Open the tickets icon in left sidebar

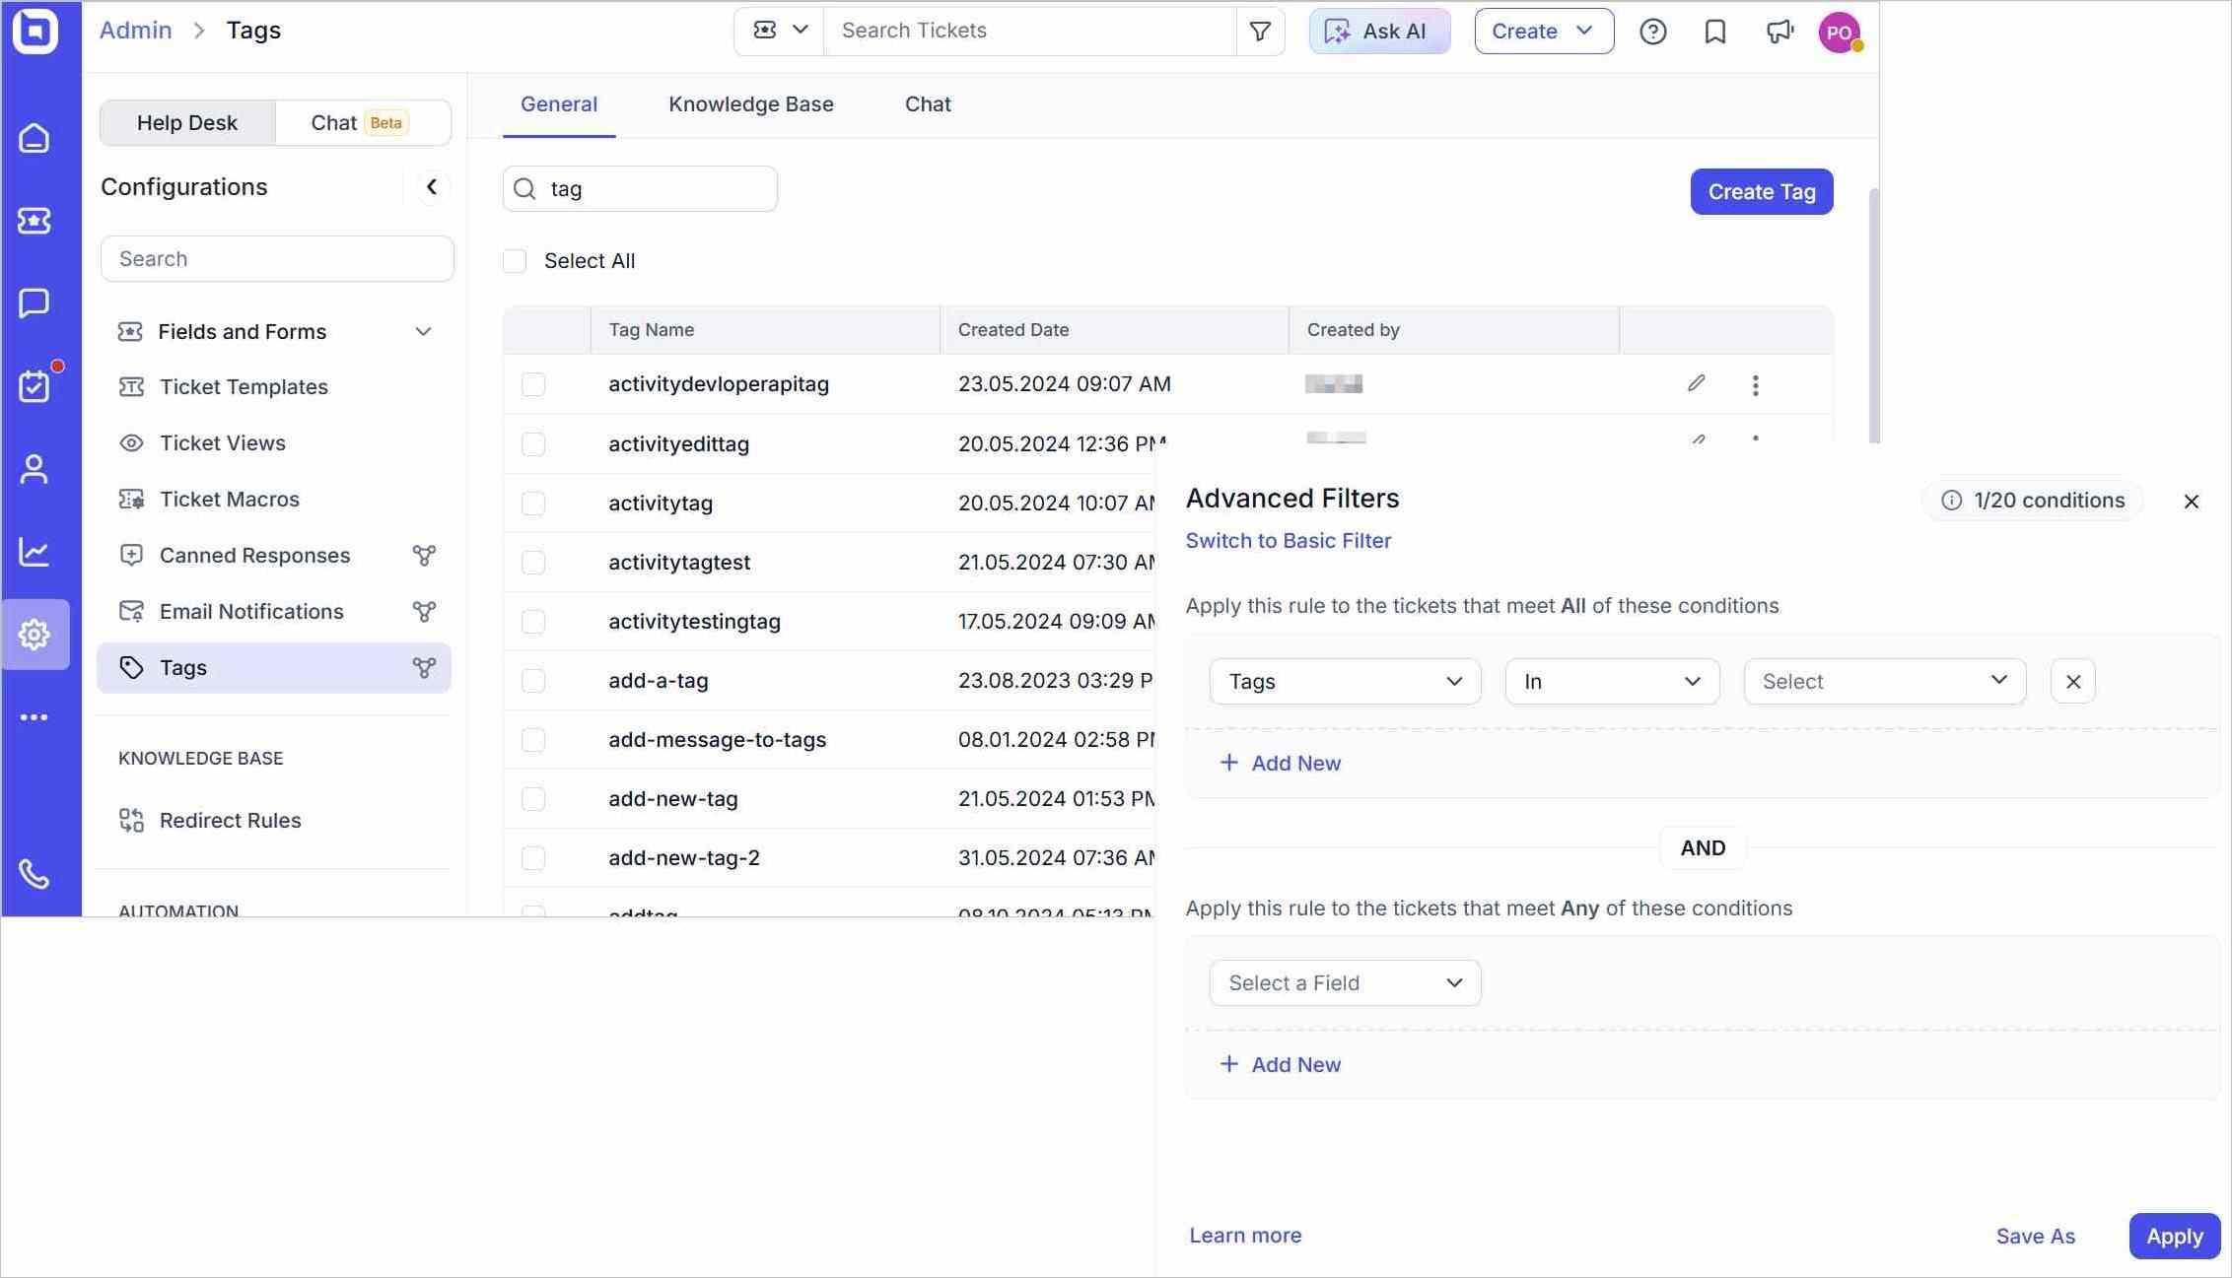35,221
